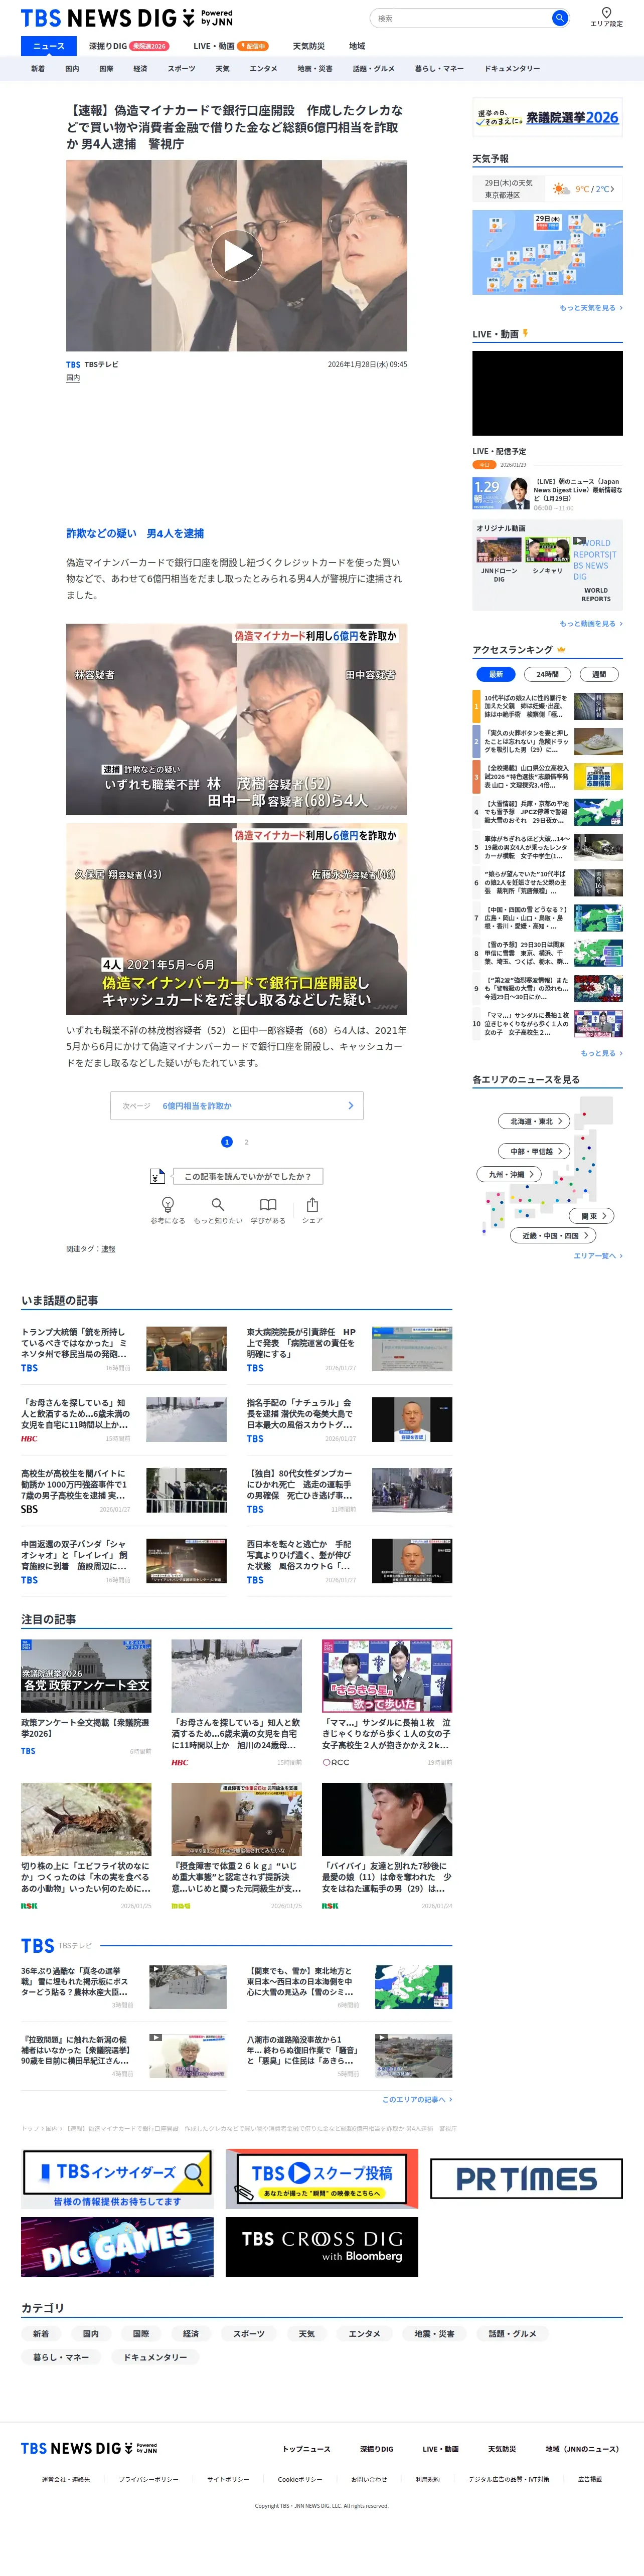The height and width of the screenshot is (2576, 644).
Task: Click the 速報 related tag link
Action: tap(108, 1249)
